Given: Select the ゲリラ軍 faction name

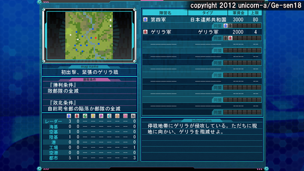Looking at the screenshot, I should tap(161, 32).
